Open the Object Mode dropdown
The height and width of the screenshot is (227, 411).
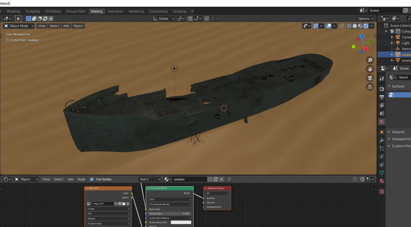point(19,26)
